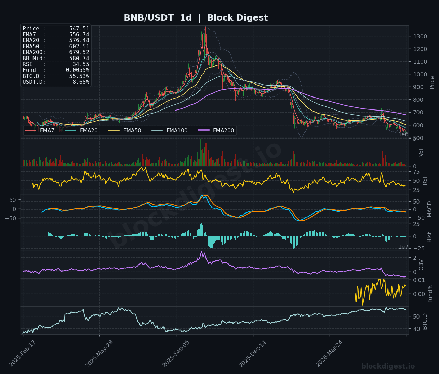Click the teal EMA20 legend line swatch
Screen dimensions: 439x374
pos(70,130)
